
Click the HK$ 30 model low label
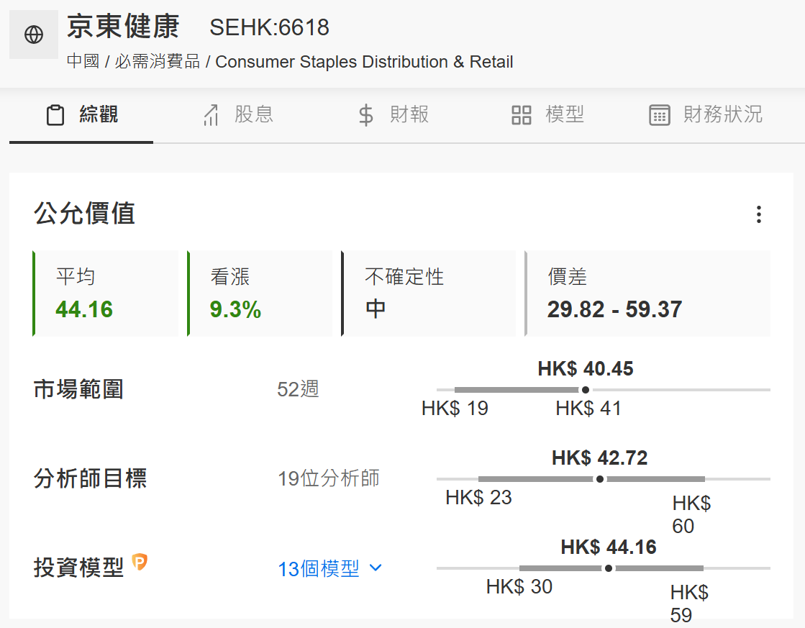(519, 587)
